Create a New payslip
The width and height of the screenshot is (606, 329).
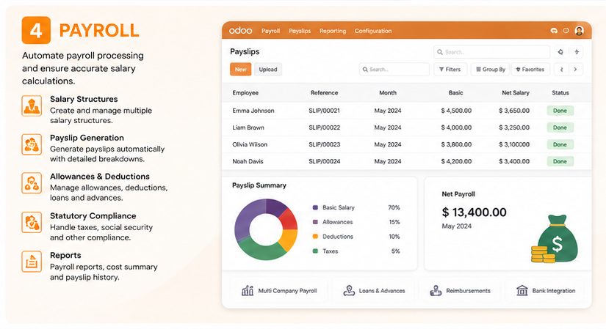click(240, 70)
